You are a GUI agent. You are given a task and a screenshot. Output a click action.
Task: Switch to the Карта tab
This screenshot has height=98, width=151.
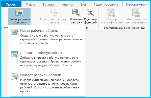(x=31, y=5)
